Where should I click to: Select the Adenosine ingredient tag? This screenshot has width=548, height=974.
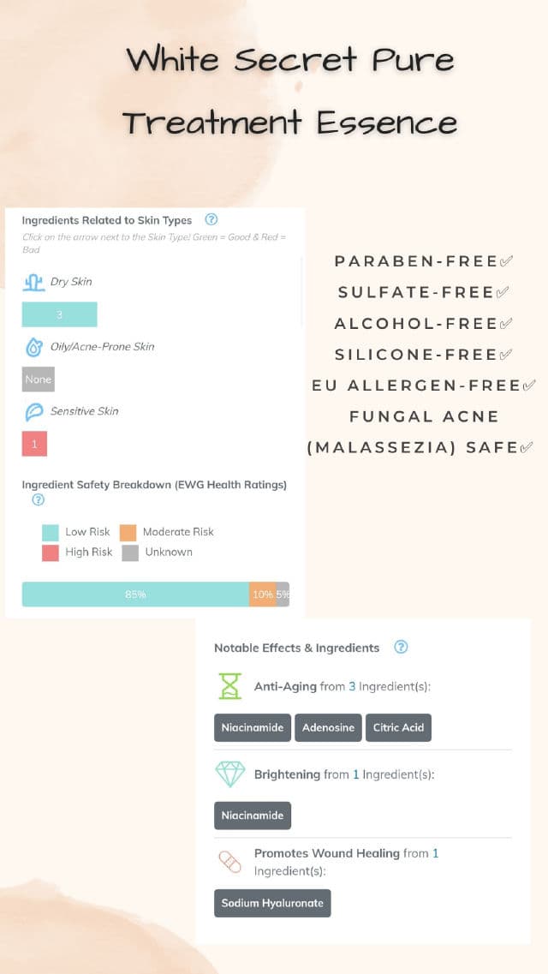(328, 727)
